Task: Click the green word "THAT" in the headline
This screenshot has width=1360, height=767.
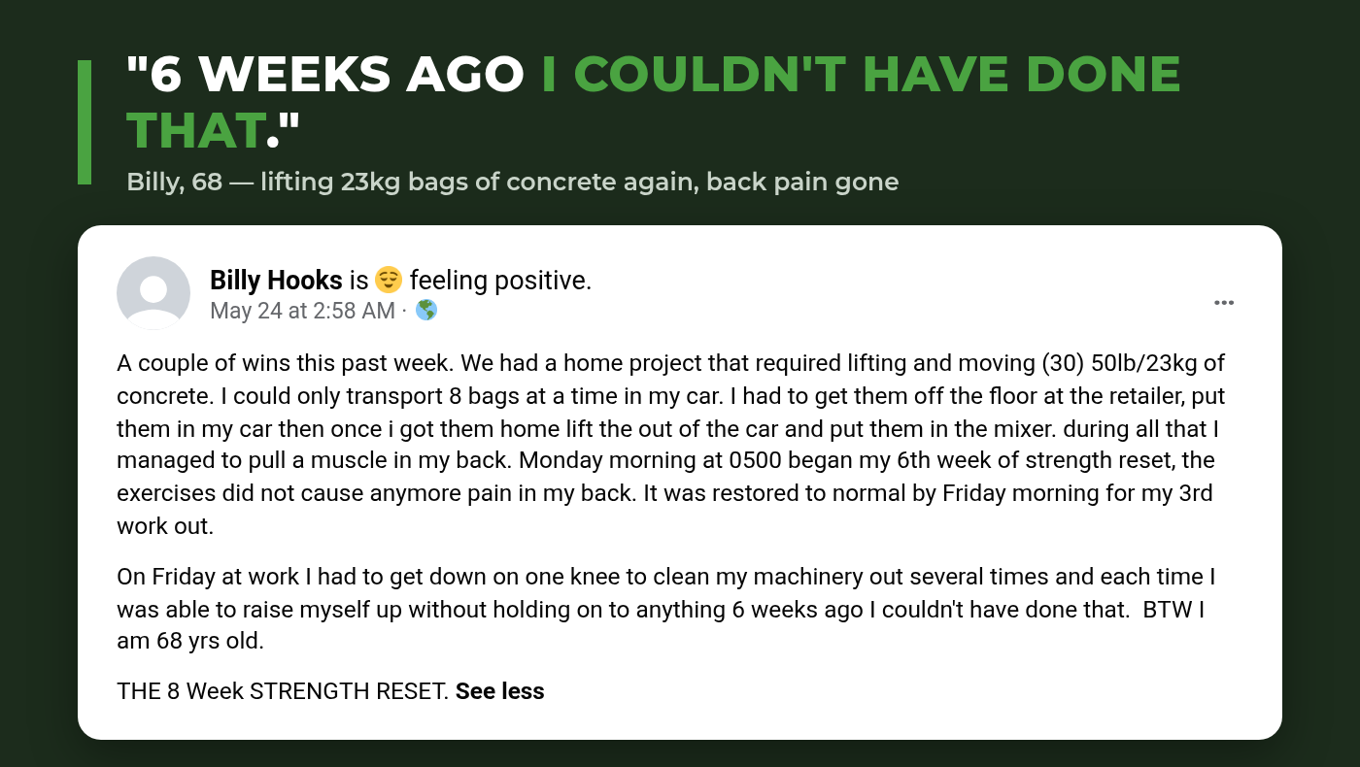Action: click(196, 130)
